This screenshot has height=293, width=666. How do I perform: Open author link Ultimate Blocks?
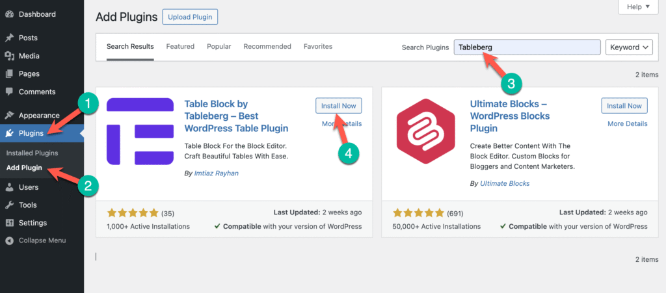coord(505,184)
